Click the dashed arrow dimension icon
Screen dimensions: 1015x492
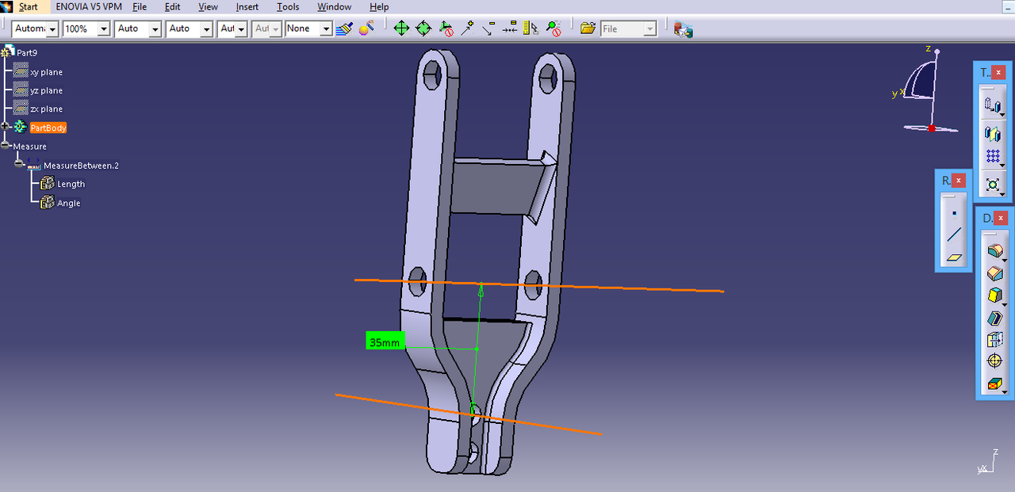click(x=510, y=29)
